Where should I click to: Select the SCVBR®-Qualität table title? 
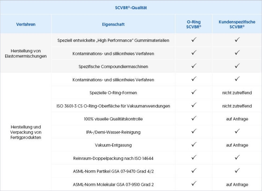coord(131,7)
